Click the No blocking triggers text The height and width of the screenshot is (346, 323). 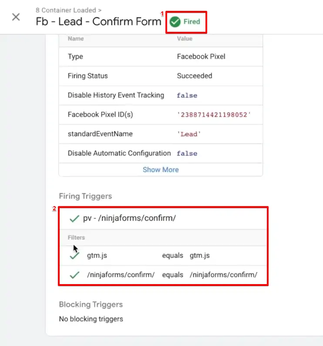click(91, 319)
